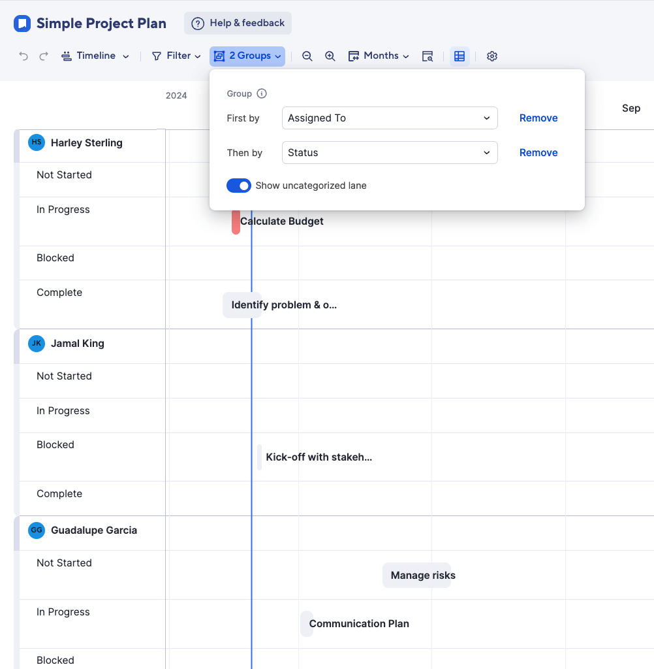The image size is (654, 669).
Task: Remove the Assigned To grouping
Action: pyautogui.click(x=538, y=118)
